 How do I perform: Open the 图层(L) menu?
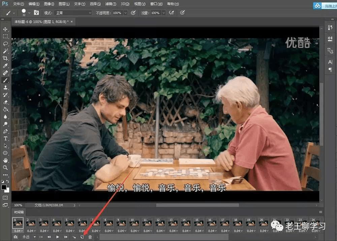coord(64,4)
